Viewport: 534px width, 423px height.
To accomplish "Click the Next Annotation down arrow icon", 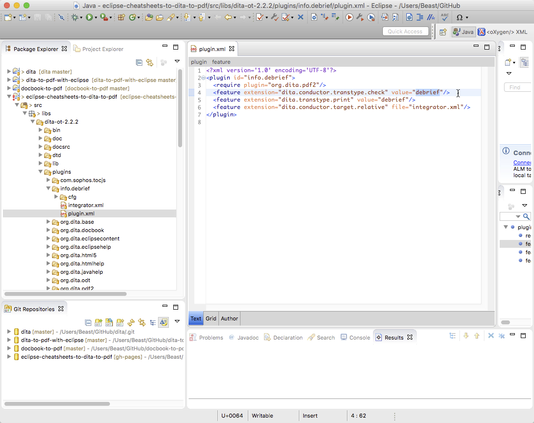I will (x=187, y=17).
